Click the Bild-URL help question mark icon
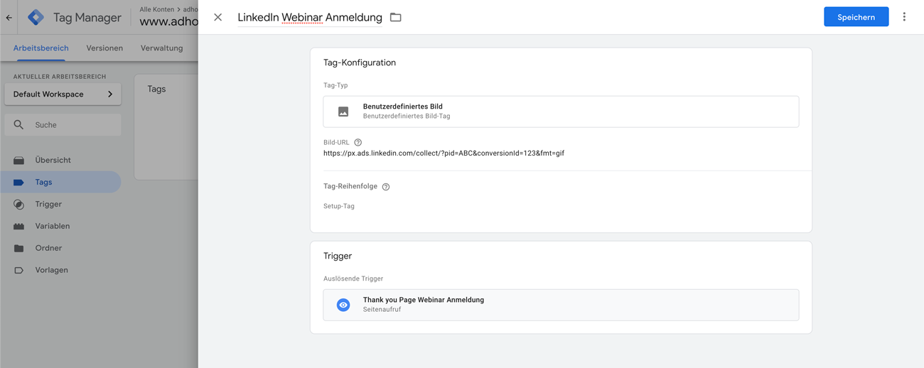Image resolution: width=924 pixels, height=368 pixels. point(358,142)
